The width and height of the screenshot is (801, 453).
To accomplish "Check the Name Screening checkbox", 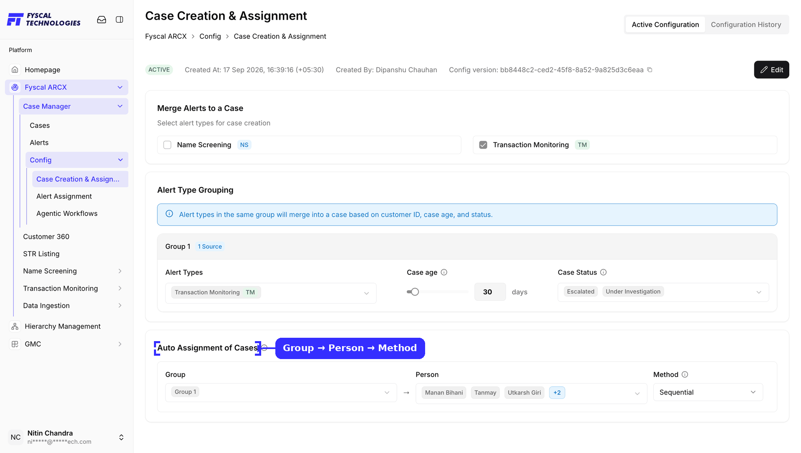I will point(167,145).
